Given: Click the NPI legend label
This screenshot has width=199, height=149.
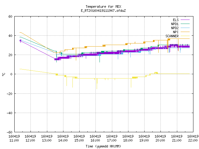Looking at the screenshot, I should (x=176, y=32).
